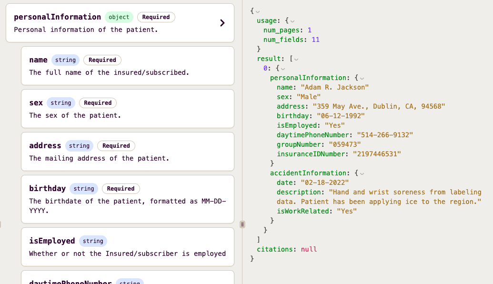
Task: Click the name value "Adam R. Jackson"
Action: click(334, 87)
